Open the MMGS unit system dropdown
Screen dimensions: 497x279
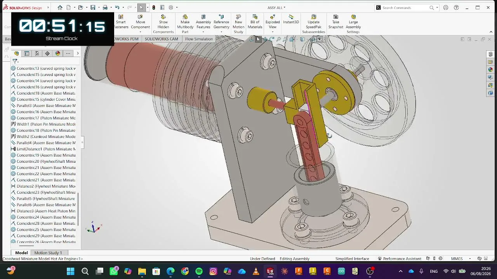coord(470,258)
